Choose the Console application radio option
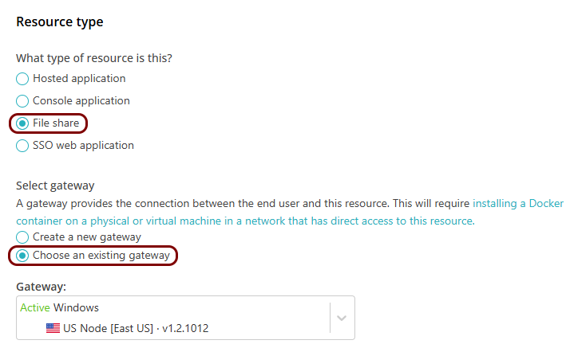This screenshot has height=348, width=574. pyautogui.click(x=22, y=101)
